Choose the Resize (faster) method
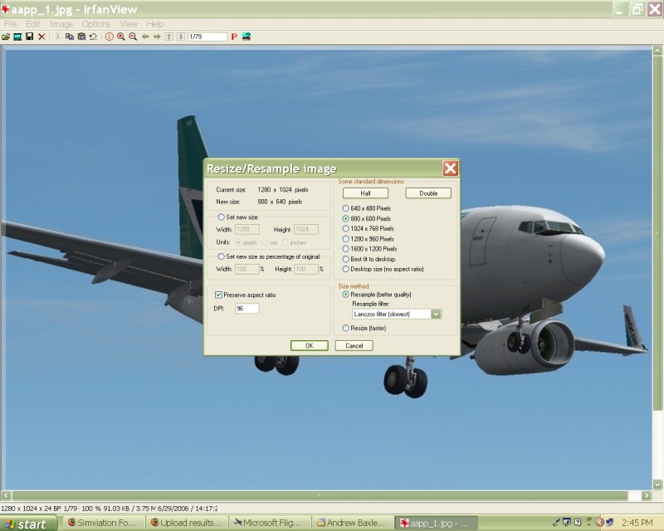Screen dimensions: 664x531 tap(346, 329)
